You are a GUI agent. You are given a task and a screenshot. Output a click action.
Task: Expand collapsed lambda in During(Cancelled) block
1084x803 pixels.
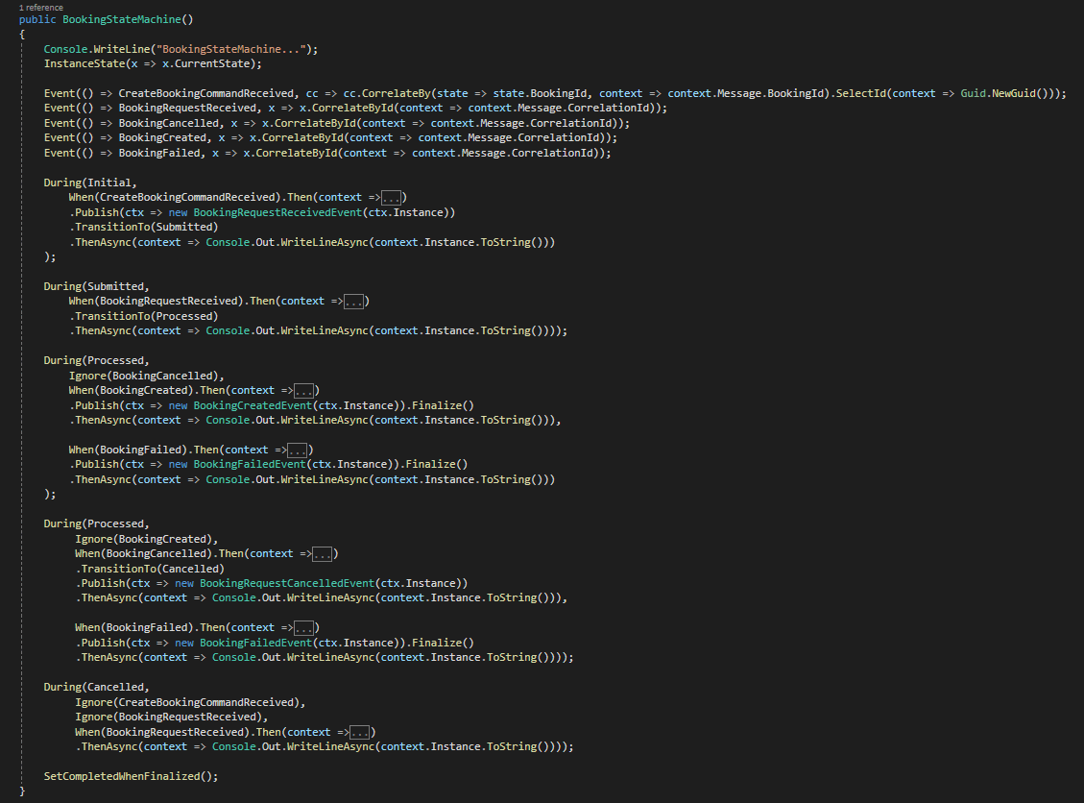click(359, 733)
